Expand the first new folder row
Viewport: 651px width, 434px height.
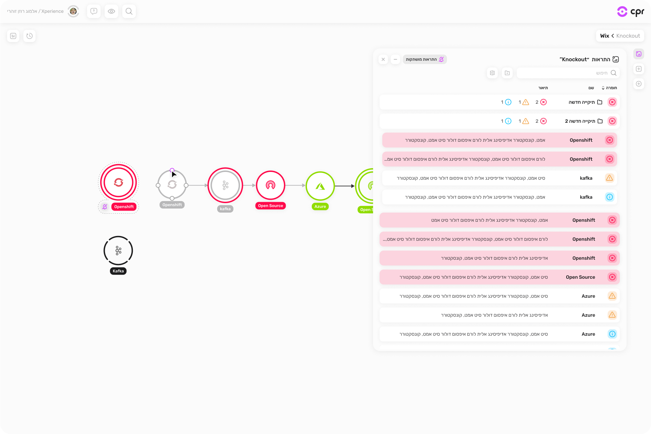click(582, 102)
